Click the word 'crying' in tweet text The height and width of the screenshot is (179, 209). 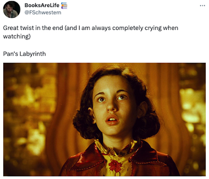[153, 28]
